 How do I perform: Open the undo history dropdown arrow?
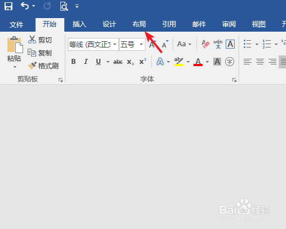click(33, 6)
